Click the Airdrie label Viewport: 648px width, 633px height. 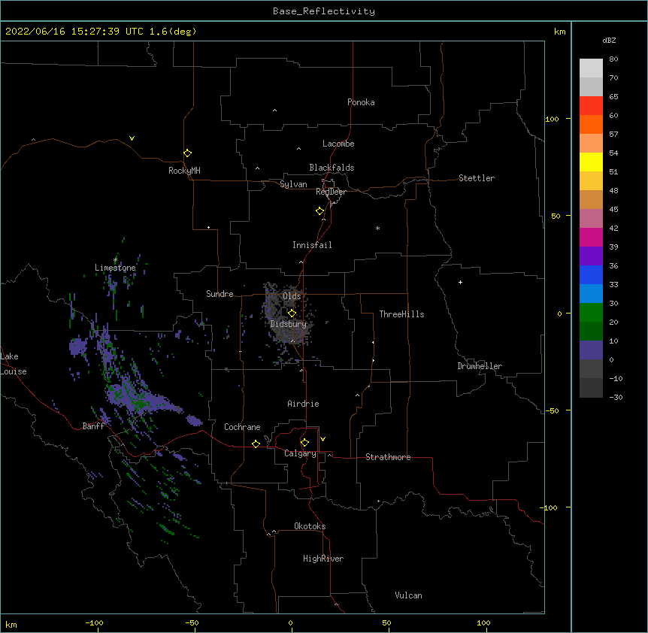pos(303,404)
